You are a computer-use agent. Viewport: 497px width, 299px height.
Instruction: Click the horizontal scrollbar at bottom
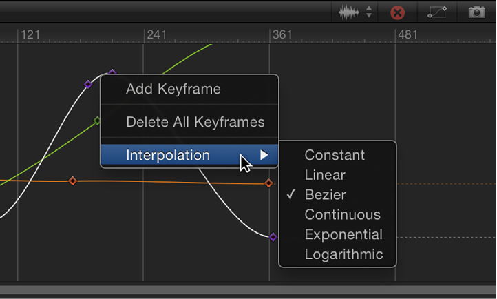pyautogui.click(x=248, y=290)
